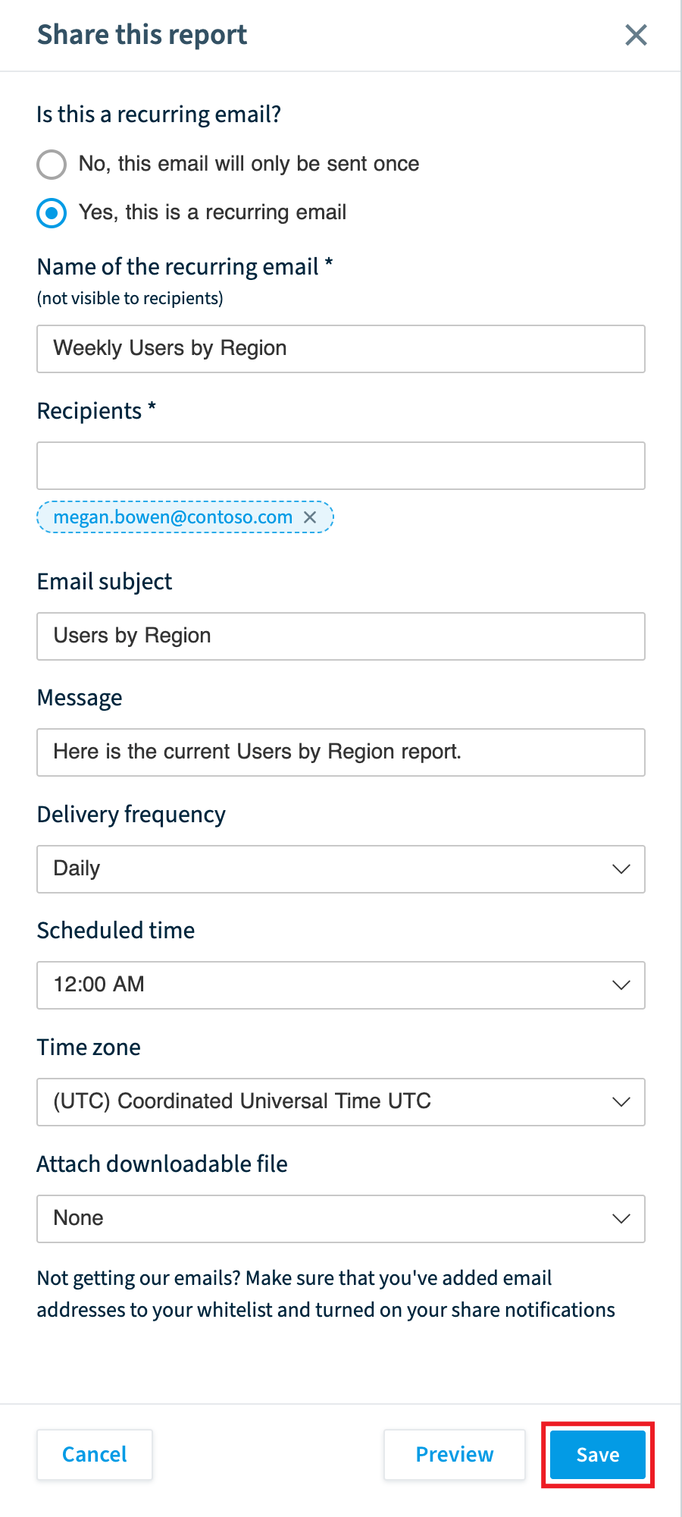Viewport: 682px width, 1517px height.
Task: Click the Message text field
Action: pos(341,752)
